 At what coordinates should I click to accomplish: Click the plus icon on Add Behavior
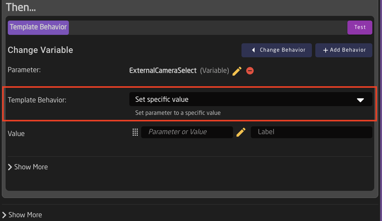(325, 50)
